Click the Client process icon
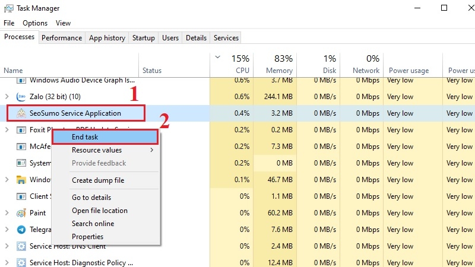This screenshot has width=475, height=267. (x=21, y=196)
